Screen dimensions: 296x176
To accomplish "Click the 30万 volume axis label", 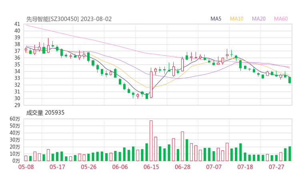I will [15, 140].
